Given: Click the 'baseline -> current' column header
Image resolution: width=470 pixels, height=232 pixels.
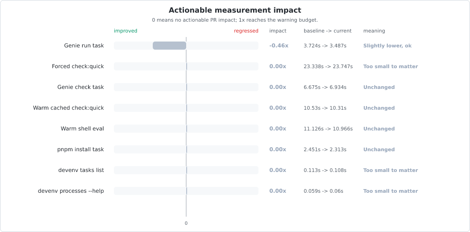Looking at the screenshot, I should click(x=328, y=31).
